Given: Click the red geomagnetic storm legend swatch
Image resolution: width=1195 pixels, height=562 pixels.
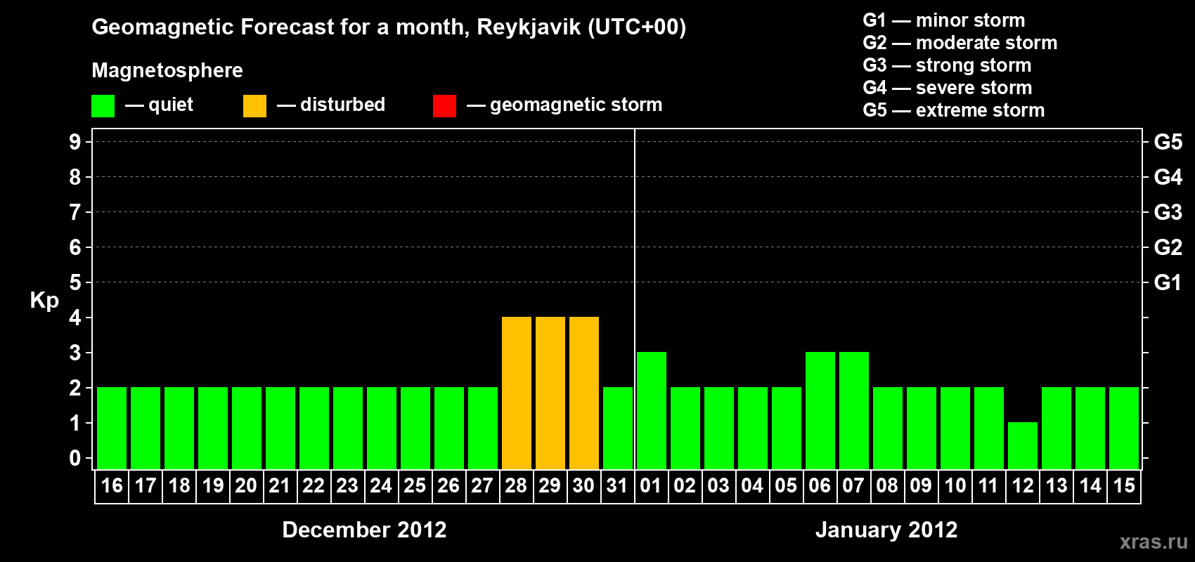Looking at the screenshot, I should pyautogui.click(x=444, y=106).
